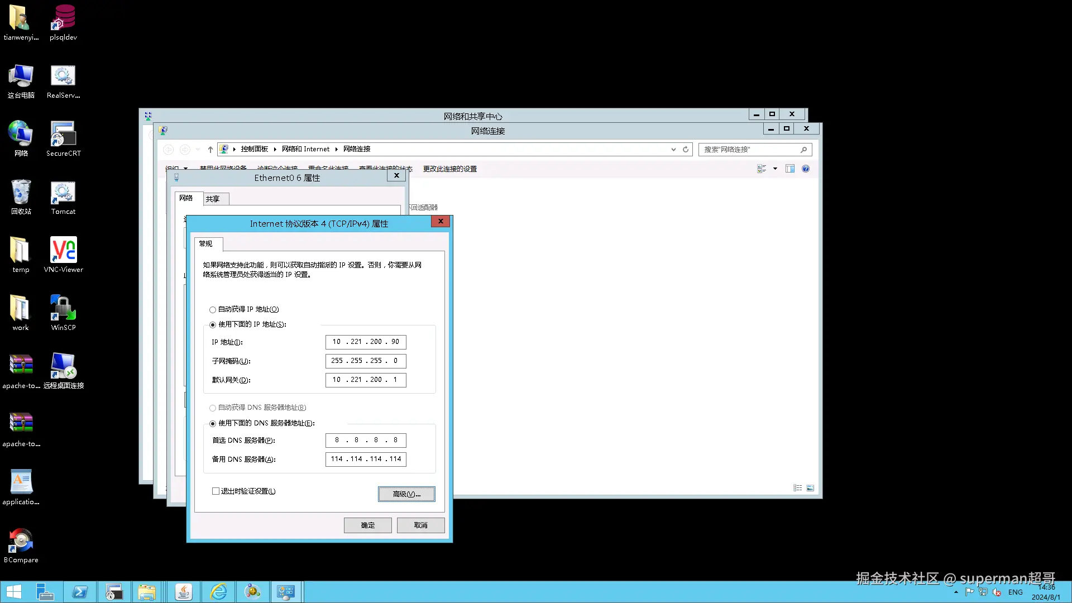Click the refresh icon beside the address bar
This screenshot has width=1072, height=603.
[x=686, y=149]
